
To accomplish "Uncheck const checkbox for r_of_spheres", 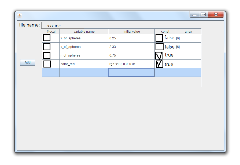I will click(x=159, y=55).
